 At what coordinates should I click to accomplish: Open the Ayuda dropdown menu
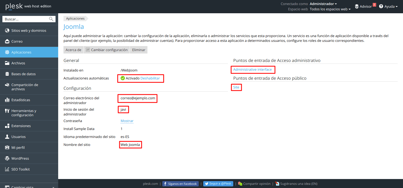(388, 6)
